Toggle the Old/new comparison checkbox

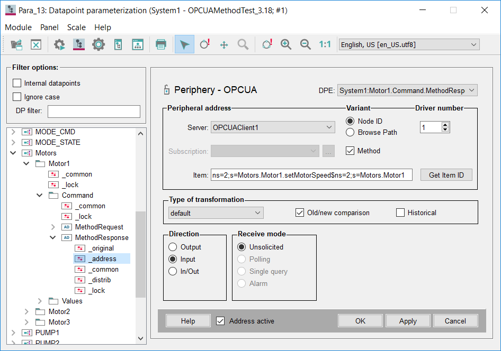coord(300,213)
